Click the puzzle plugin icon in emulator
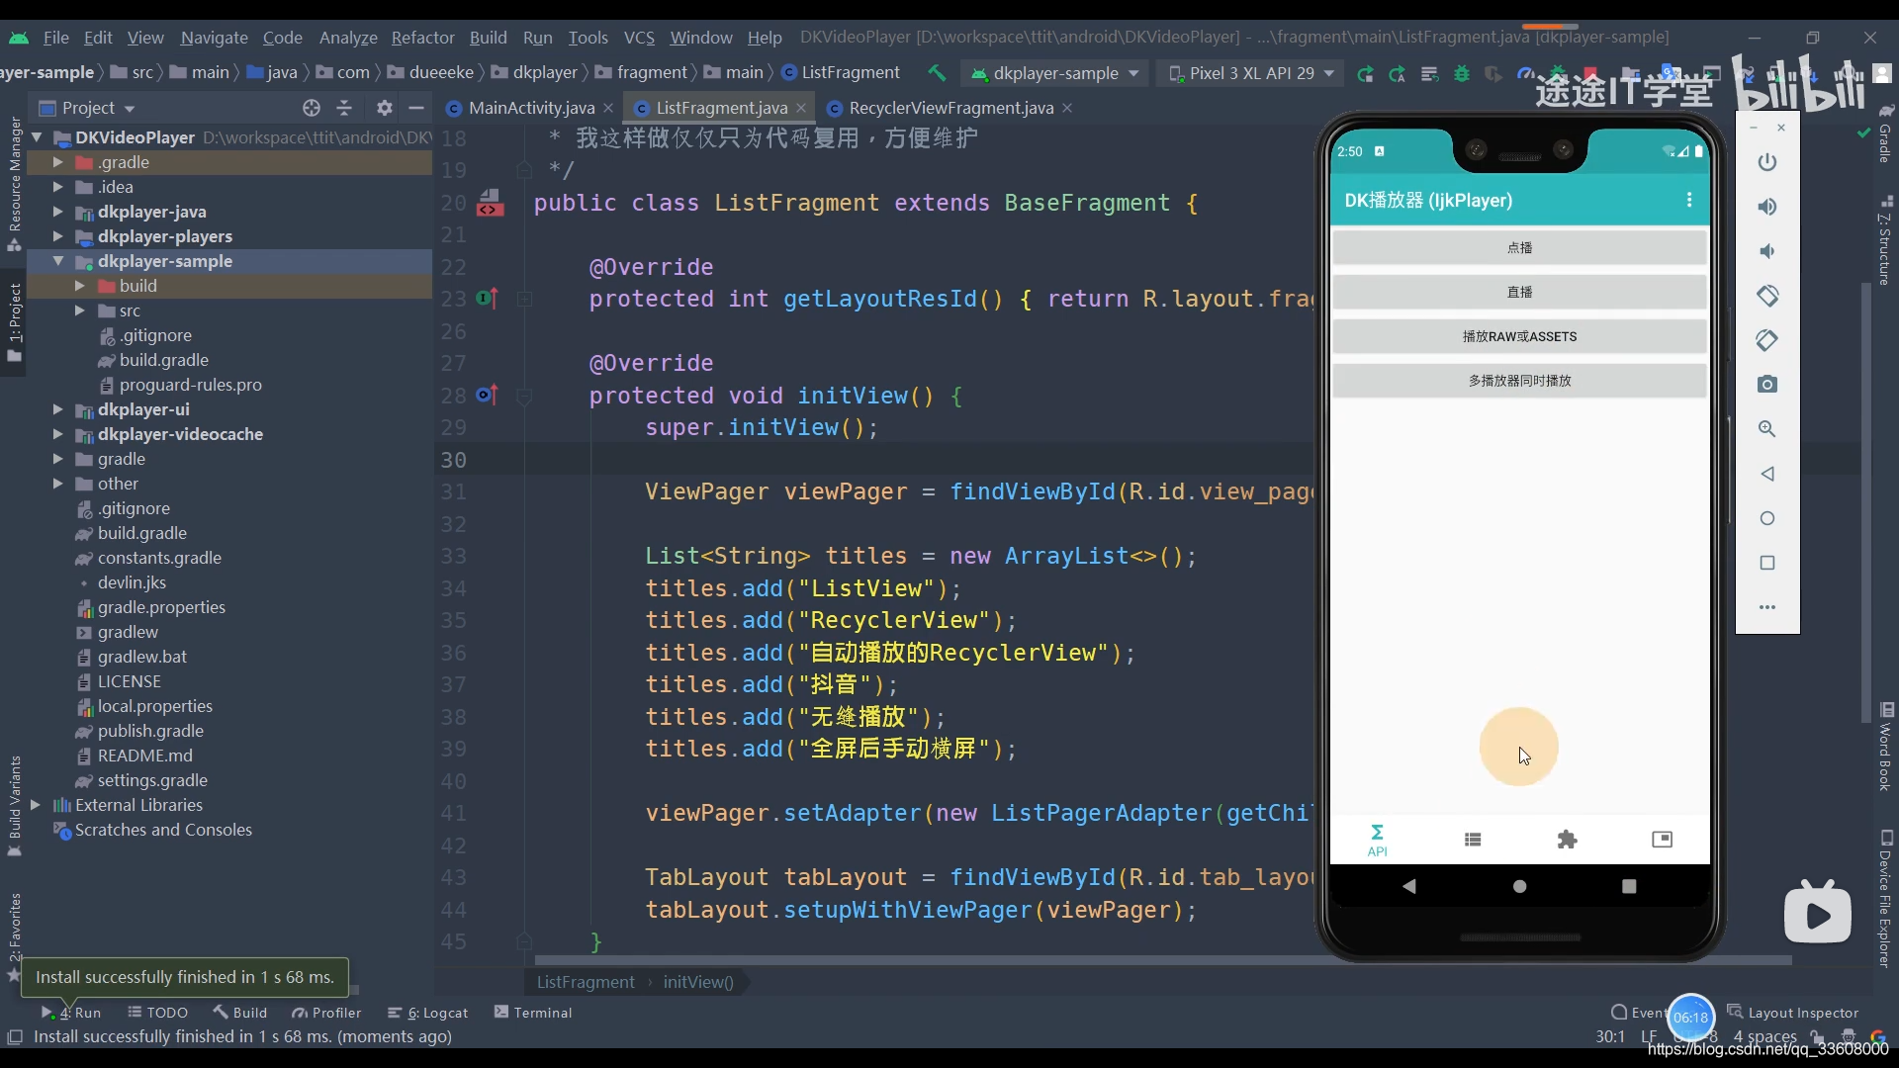Screen dimensions: 1899x1068 pyautogui.click(x=1568, y=840)
